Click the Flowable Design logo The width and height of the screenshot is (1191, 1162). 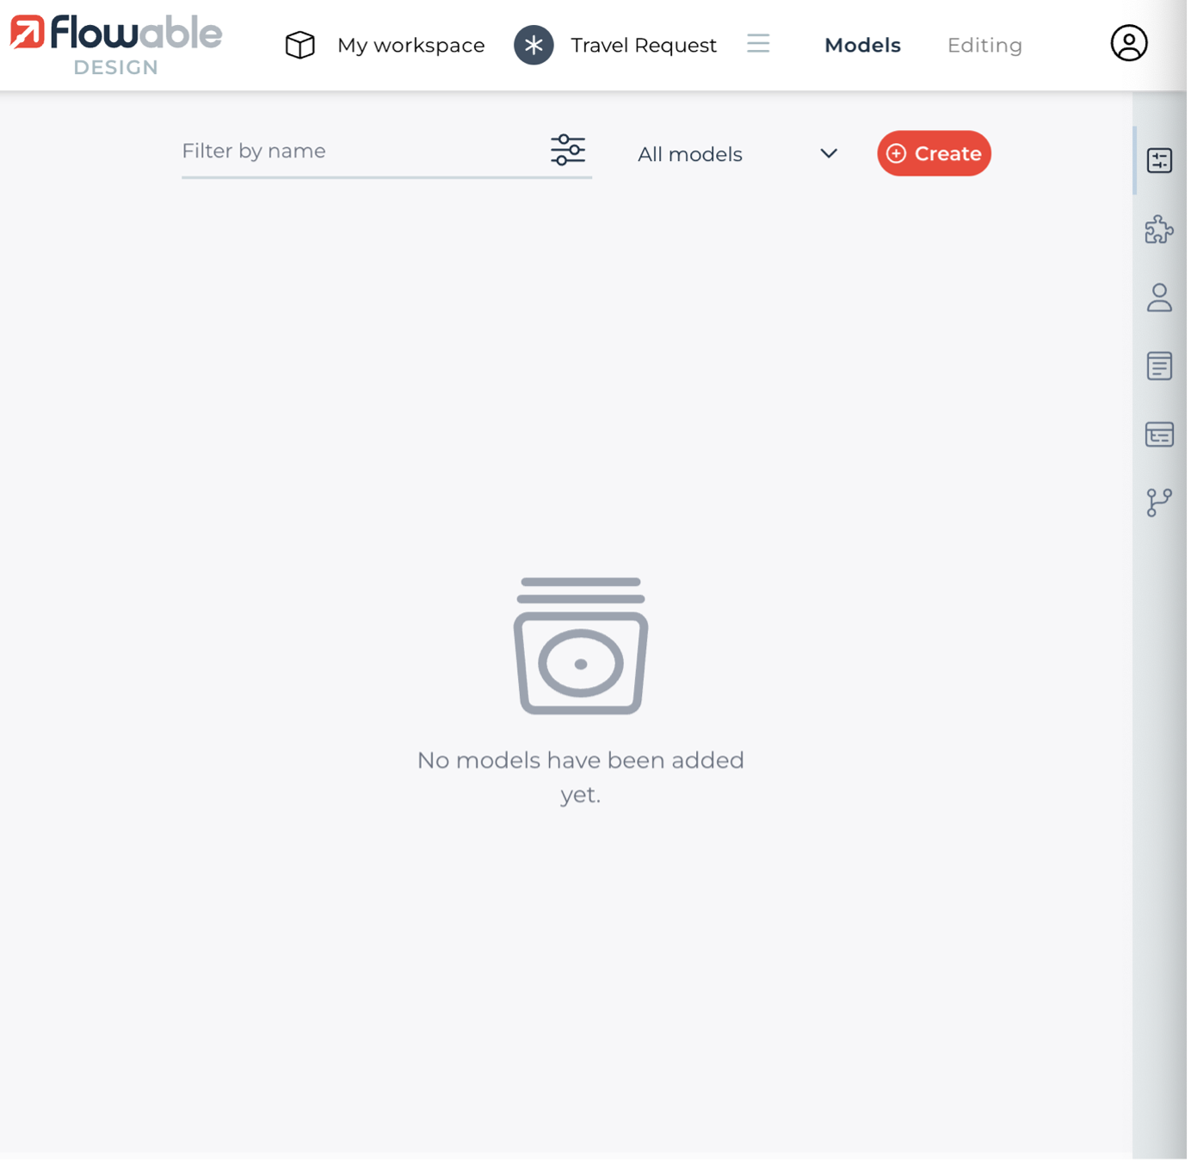(x=115, y=45)
